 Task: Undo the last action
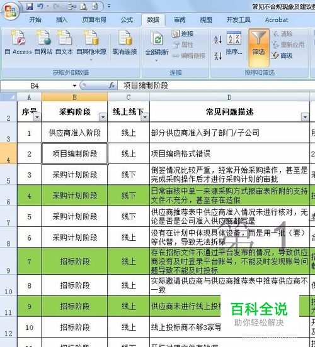(40, 6)
